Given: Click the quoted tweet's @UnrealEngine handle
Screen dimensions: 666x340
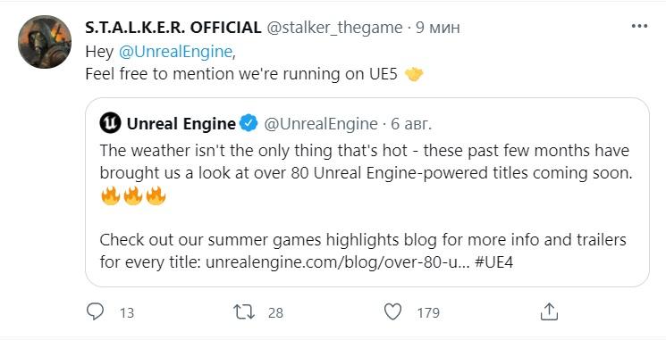Looking at the screenshot, I should [x=321, y=124].
